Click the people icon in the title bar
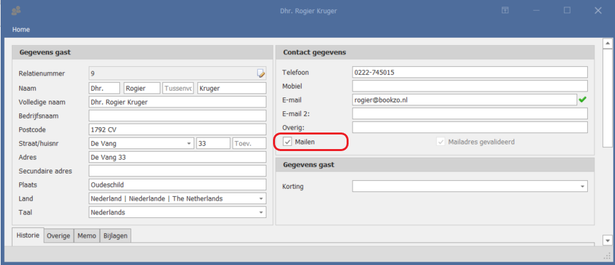615x265 pixels. pyautogui.click(x=17, y=11)
